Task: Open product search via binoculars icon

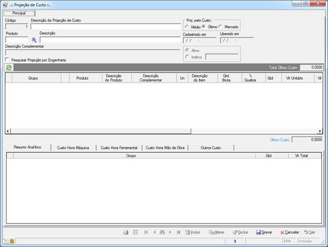Action: click(x=34, y=40)
